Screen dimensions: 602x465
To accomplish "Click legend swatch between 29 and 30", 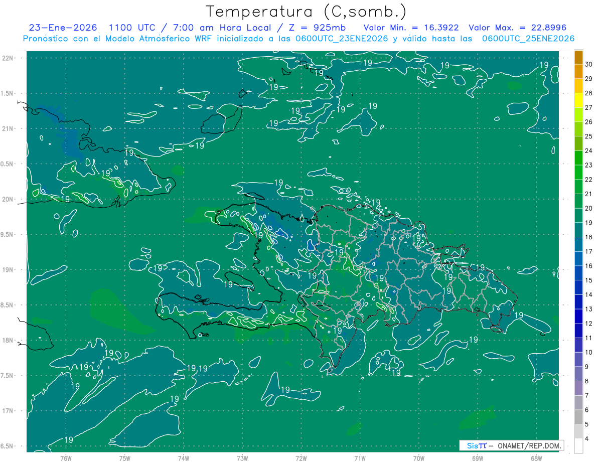I will (x=578, y=72).
